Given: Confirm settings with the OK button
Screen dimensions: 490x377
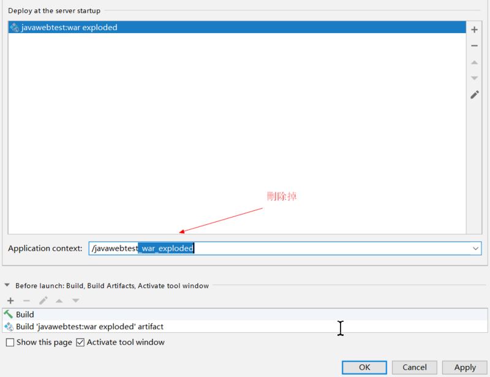Looking at the screenshot, I should 364,367.
